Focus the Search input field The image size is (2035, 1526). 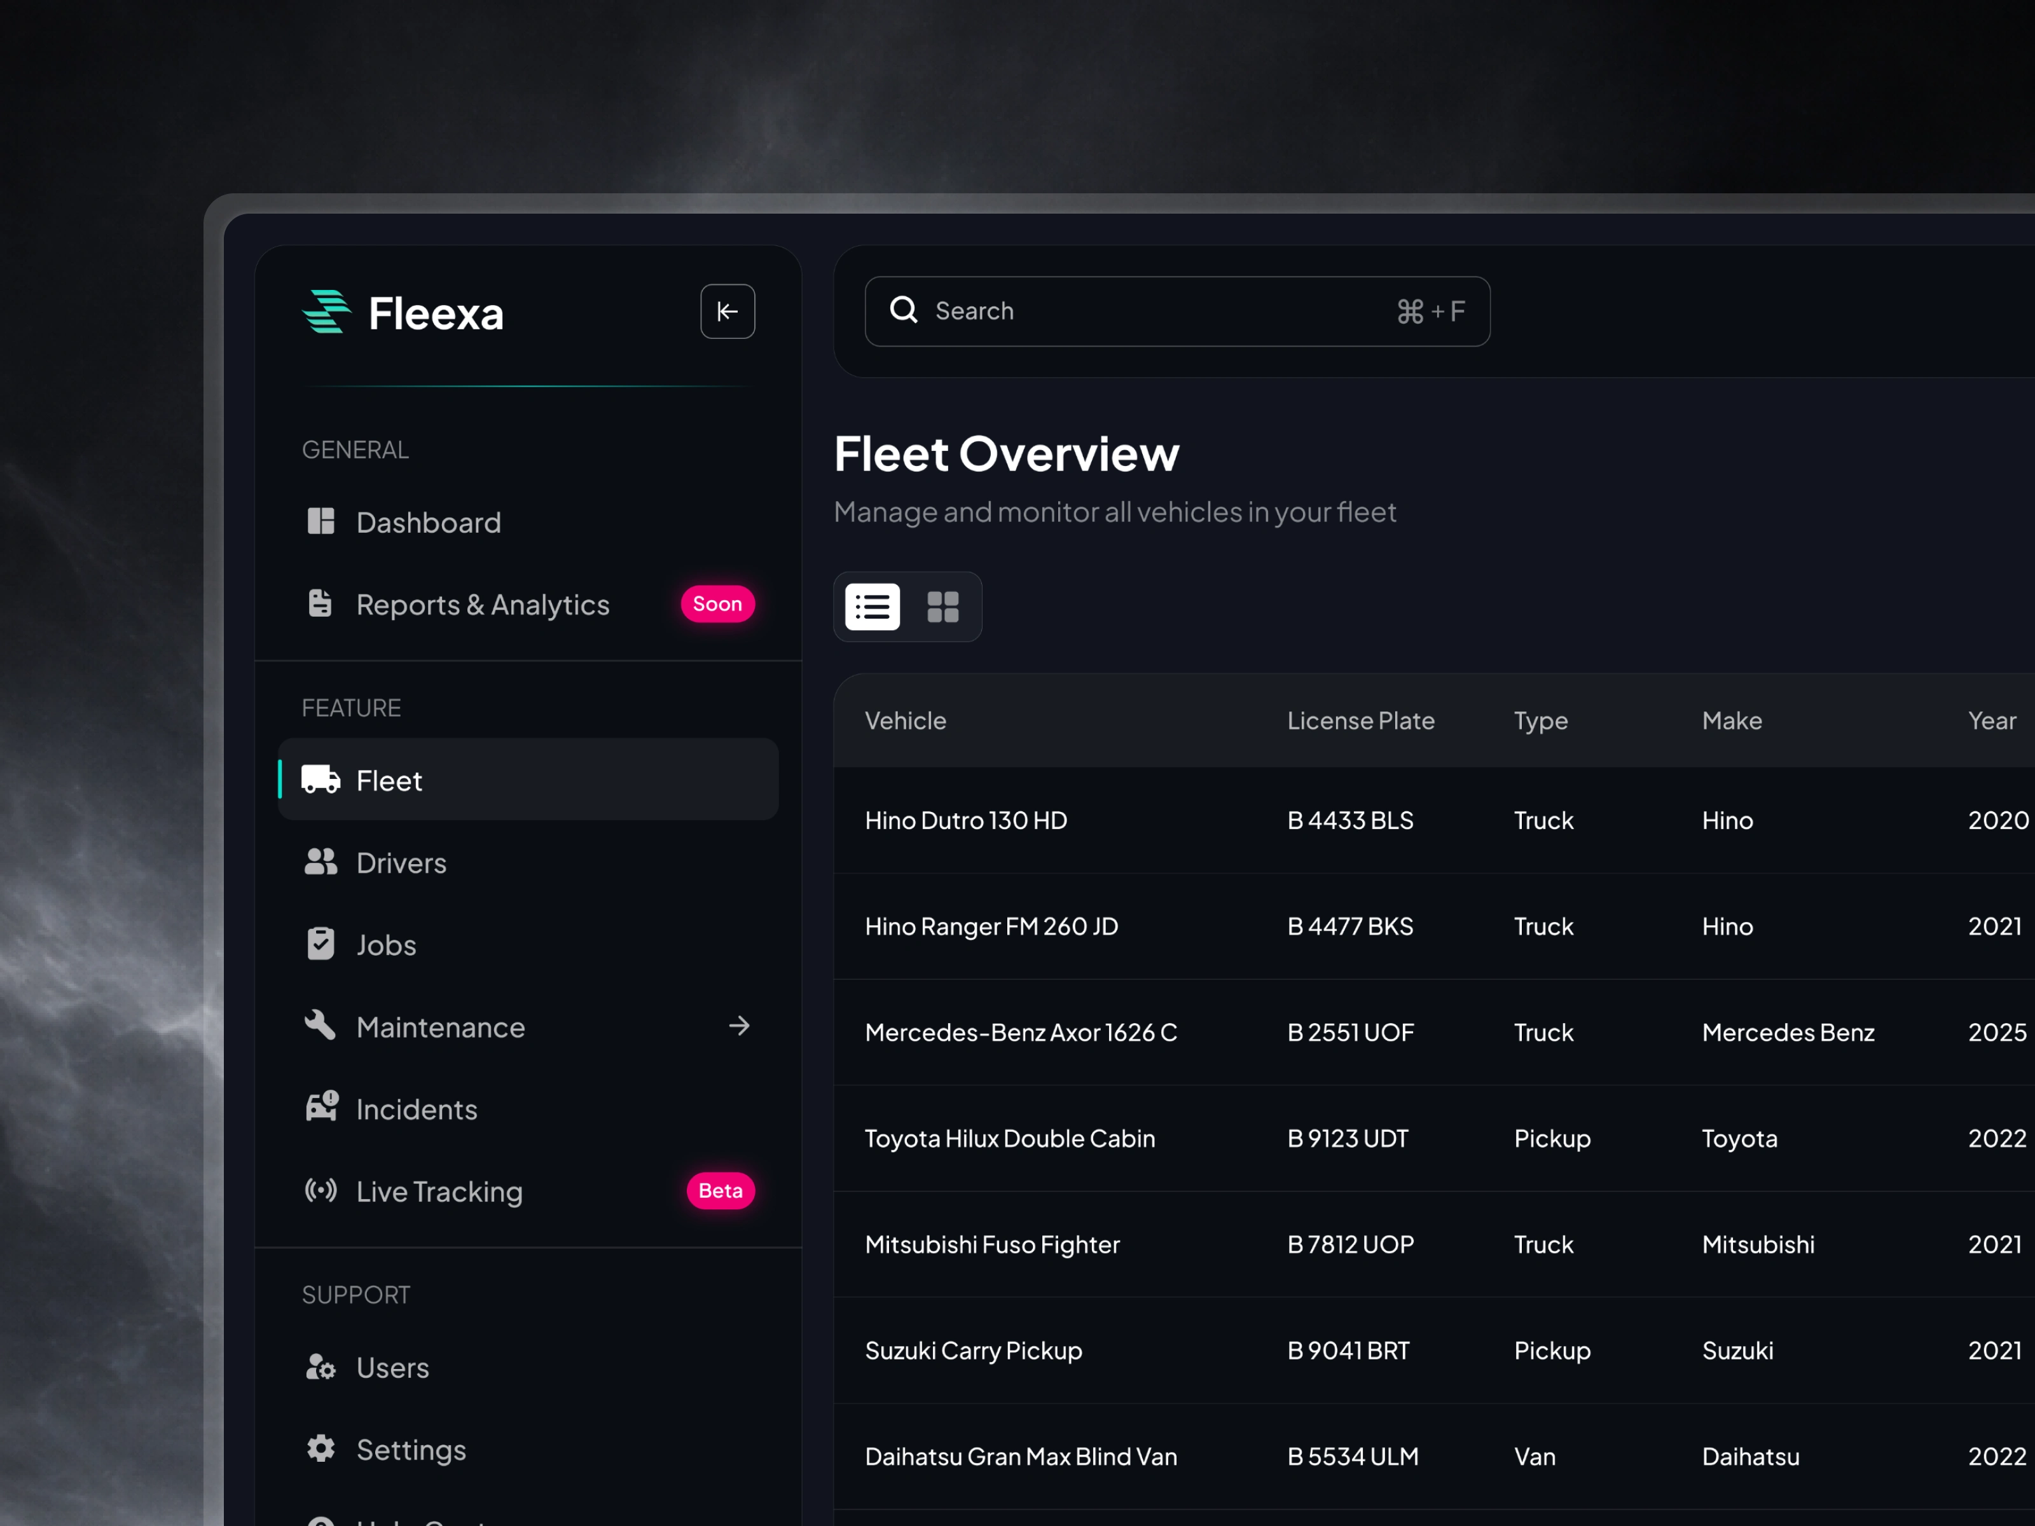coord(1150,311)
